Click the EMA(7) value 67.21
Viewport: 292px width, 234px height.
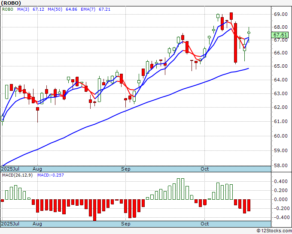click(104, 9)
